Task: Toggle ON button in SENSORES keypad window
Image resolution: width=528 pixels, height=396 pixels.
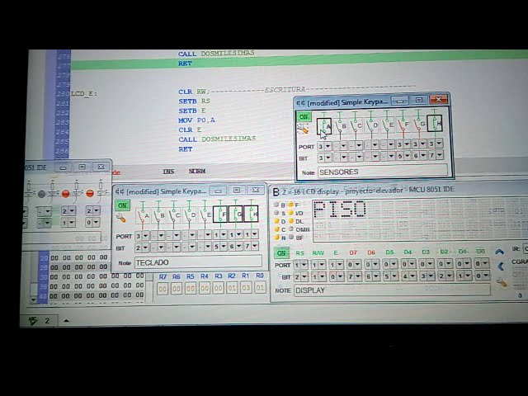Action: pos(304,117)
